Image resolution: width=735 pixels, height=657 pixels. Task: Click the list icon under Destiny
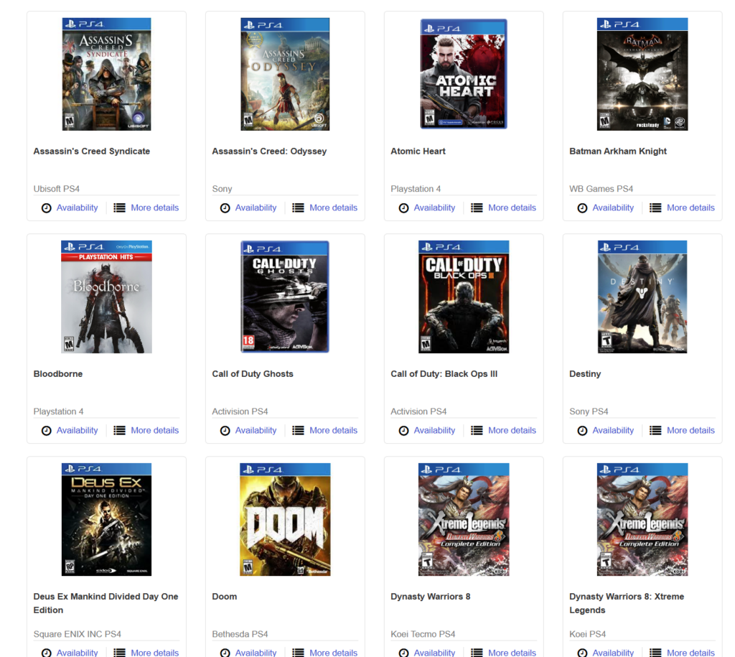[x=655, y=431]
